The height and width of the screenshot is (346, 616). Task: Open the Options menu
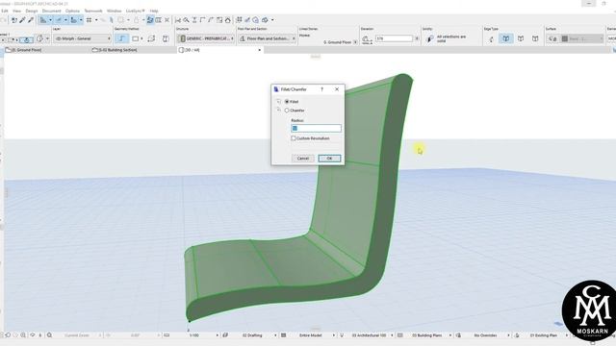click(72, 11)
